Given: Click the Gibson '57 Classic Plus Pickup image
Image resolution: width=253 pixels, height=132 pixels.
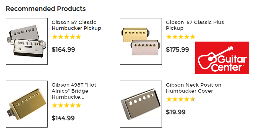Looking at the screenshot, I should click(x=141, y=41).
